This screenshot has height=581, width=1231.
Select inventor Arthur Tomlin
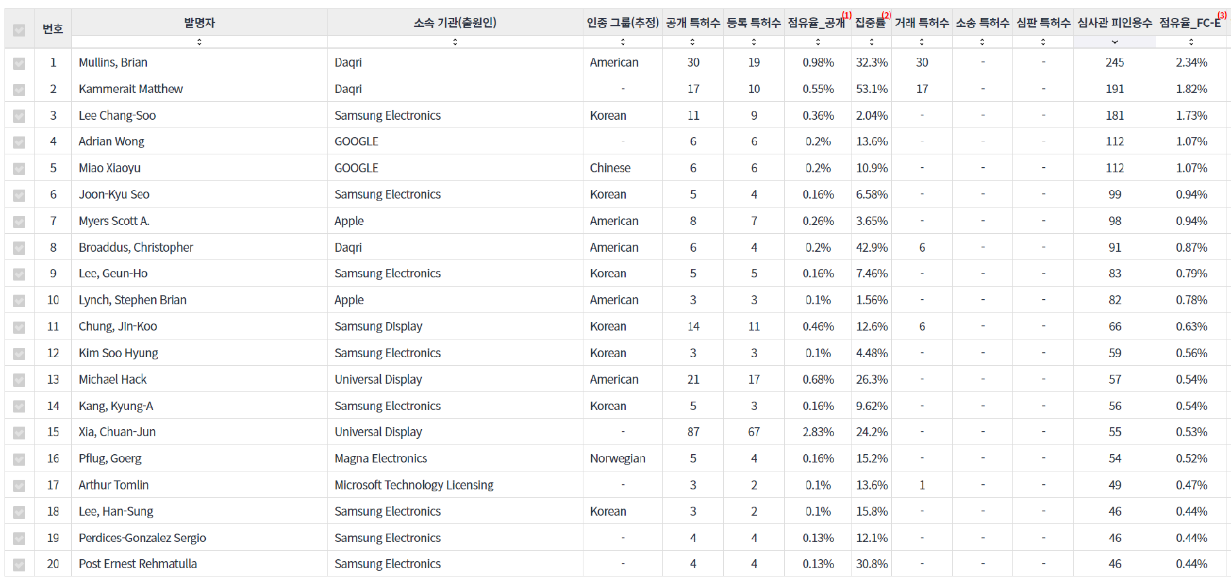[x=113, y=485]
